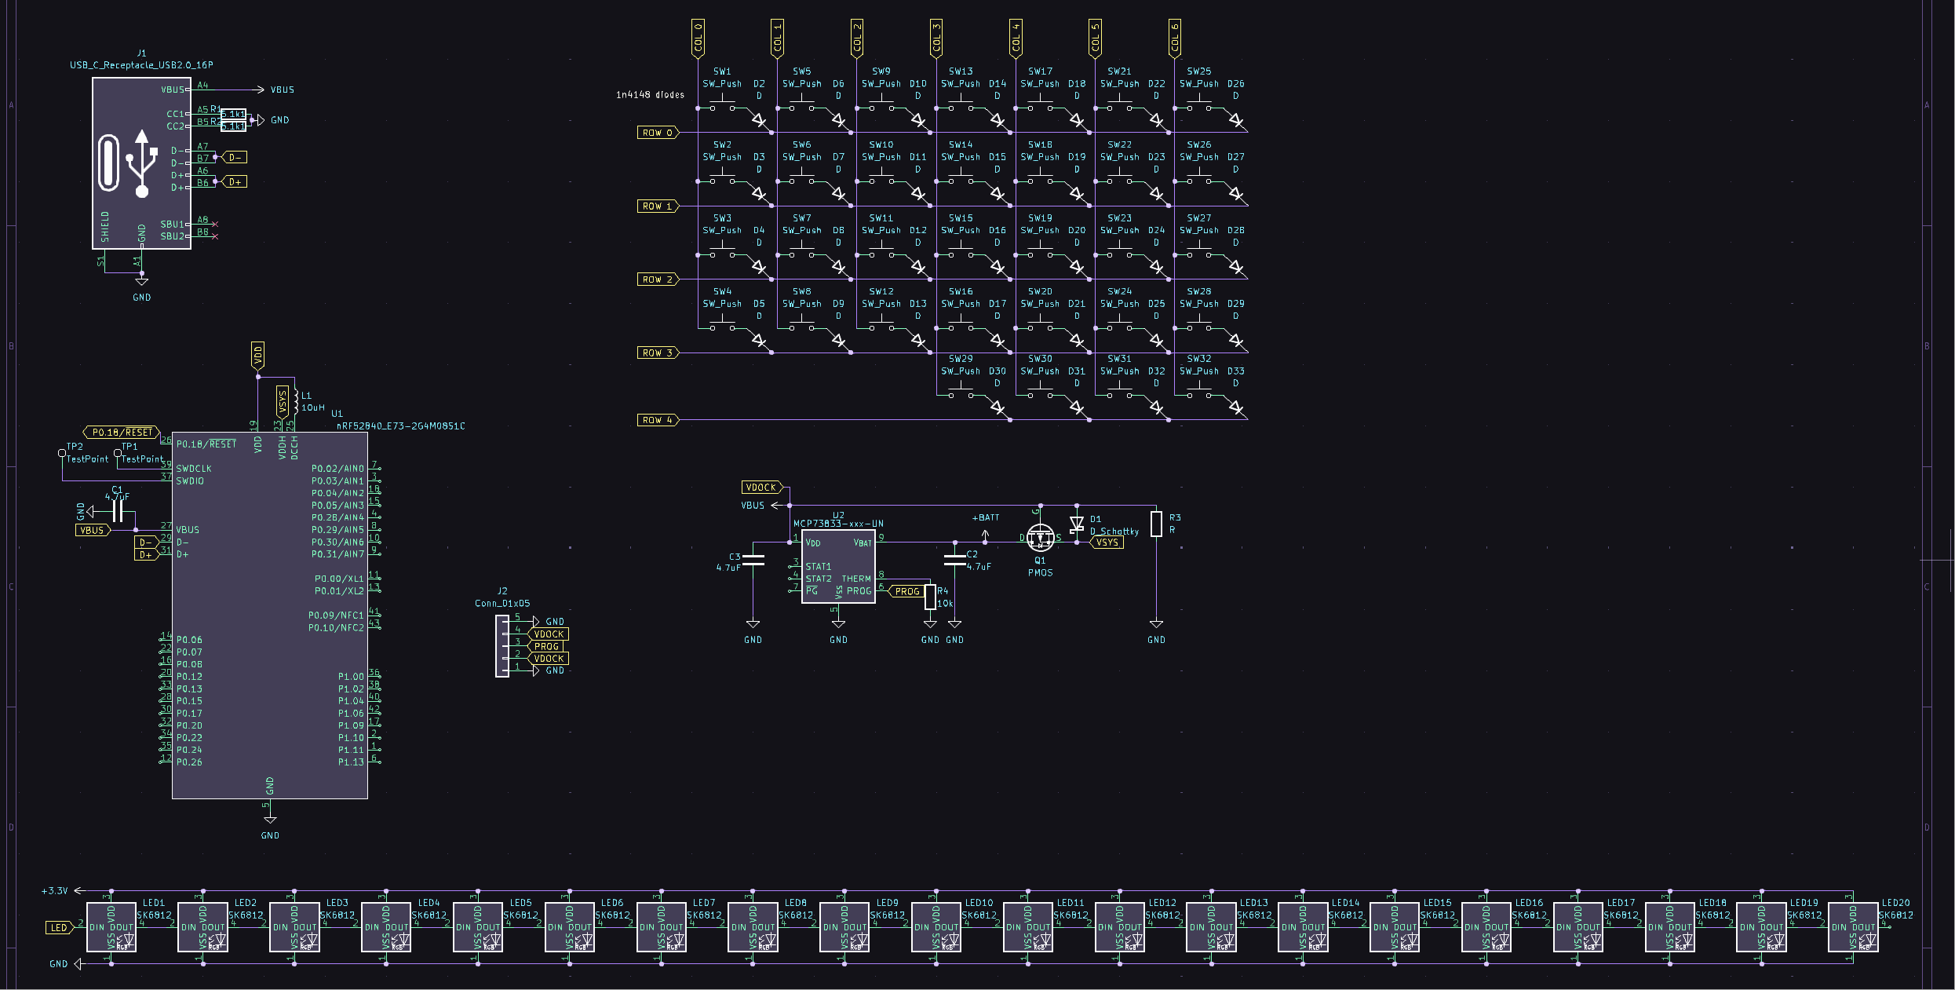Select the USB_C_Receptacle J1 symbol
The width and height of the screenshot is (1955, 990).
pos(140,161)
